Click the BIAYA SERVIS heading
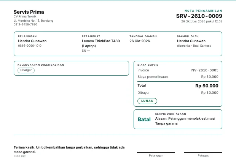This screenshot has height=166, width=236. pos(148,65)
